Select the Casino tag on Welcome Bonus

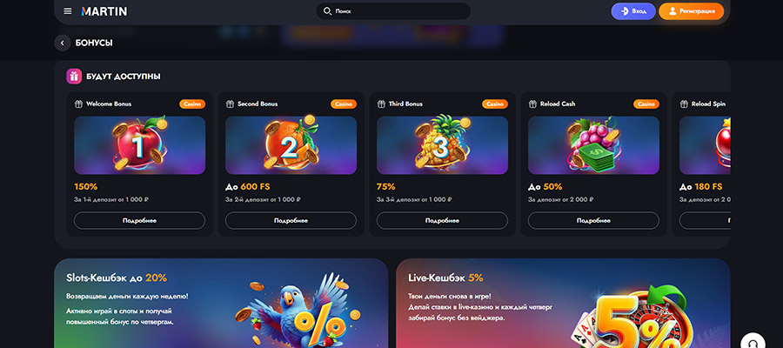coord(192,104)
